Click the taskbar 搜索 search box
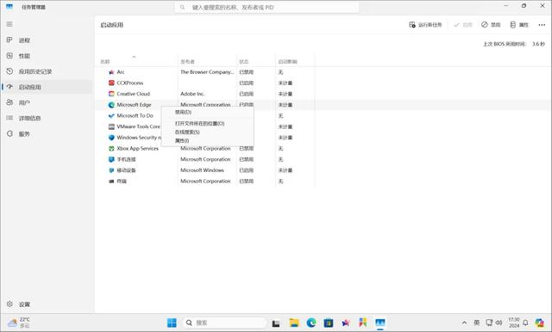552x332 pixels. (x=224, y=323)
